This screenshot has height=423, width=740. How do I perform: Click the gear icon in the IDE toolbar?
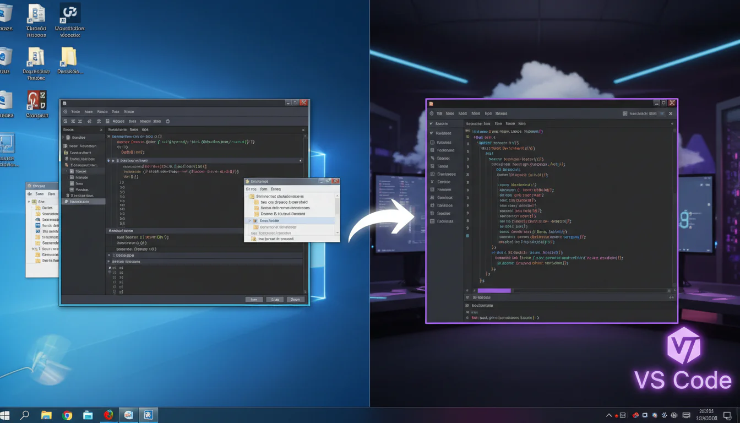point(168,121)
